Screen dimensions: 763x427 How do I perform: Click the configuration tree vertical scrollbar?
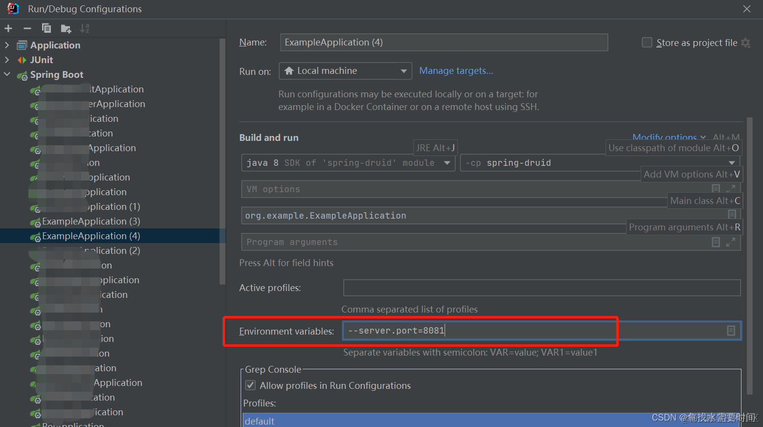click(x=223, y=161)
